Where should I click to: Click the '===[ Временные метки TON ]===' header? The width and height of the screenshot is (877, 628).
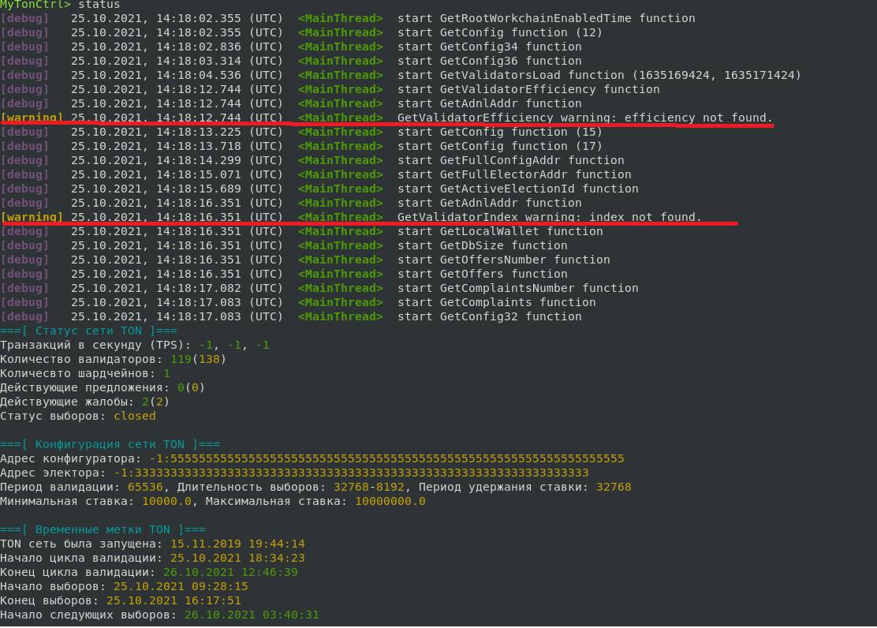coord(103,529)
